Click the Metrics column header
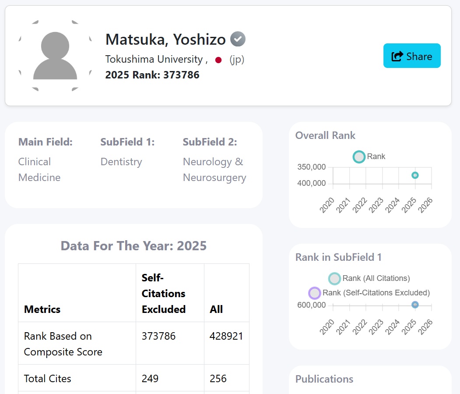Screen dimensions: 460x394 [x=42, y=309]
